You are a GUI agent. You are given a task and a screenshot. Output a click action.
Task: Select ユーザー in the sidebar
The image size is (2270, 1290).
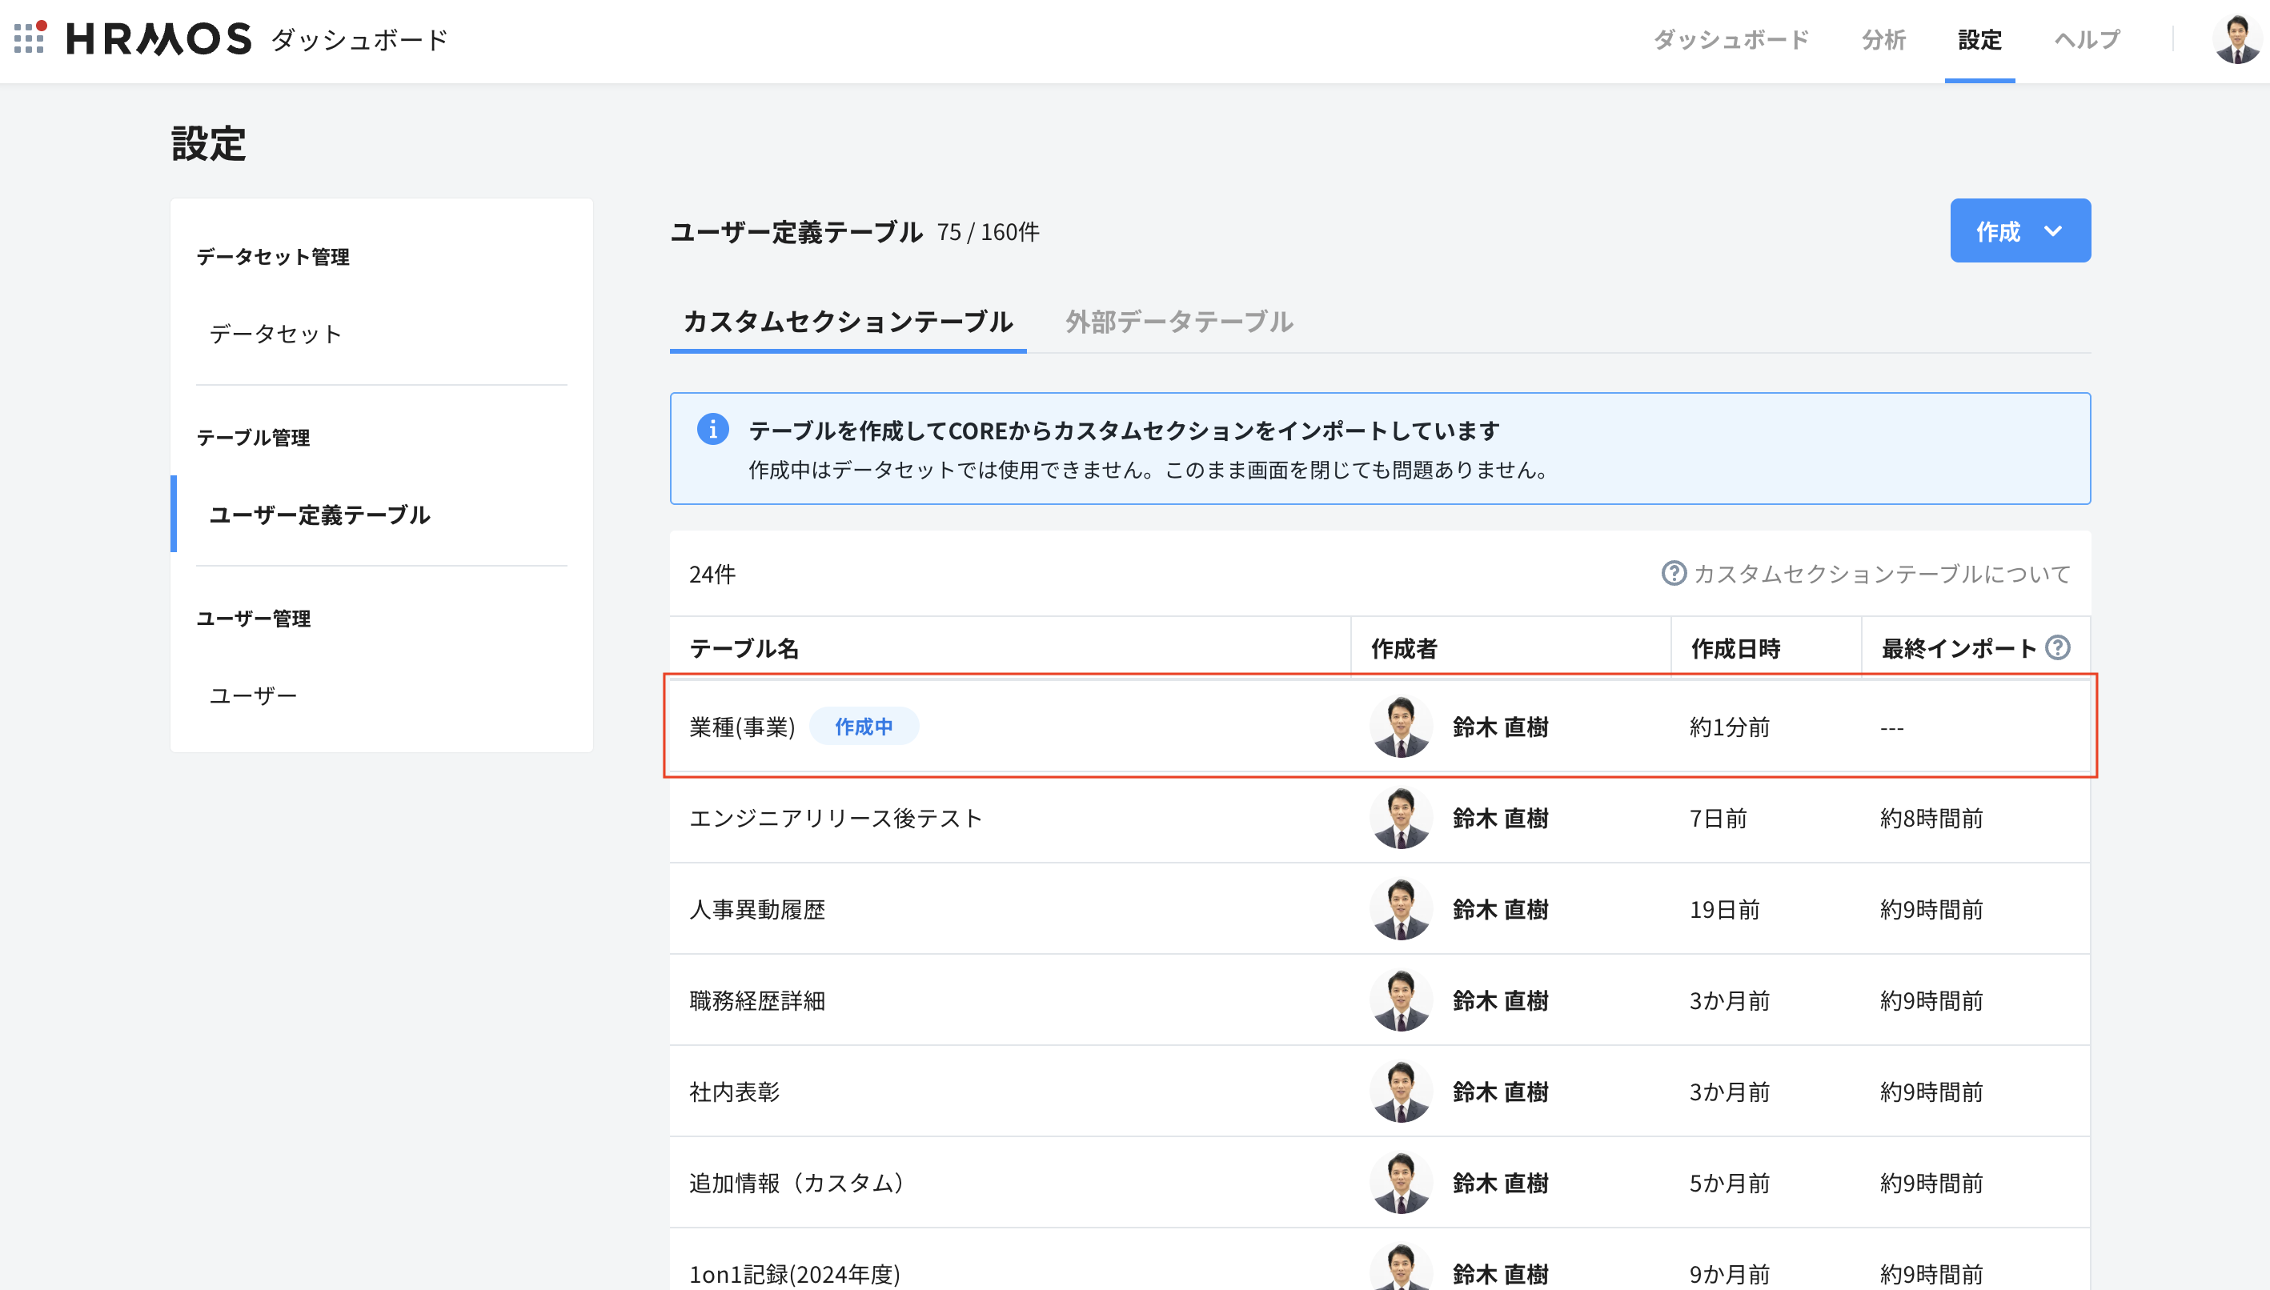[x=254, y=695]
